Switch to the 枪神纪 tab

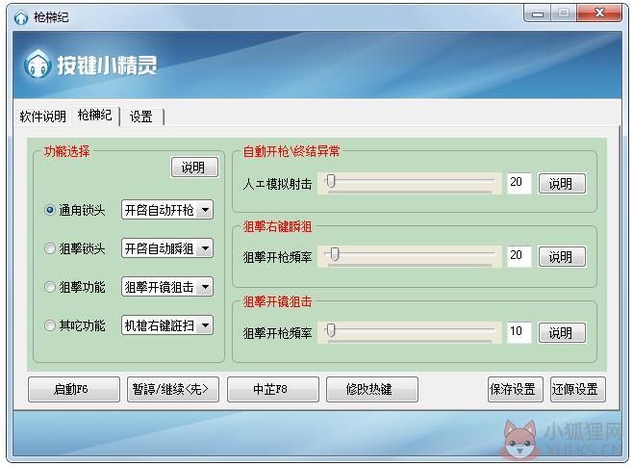click(x=95, y=116)
